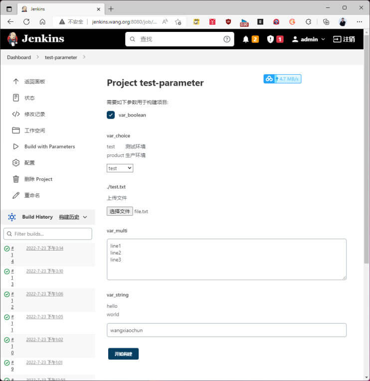
Task: Open the browser profile avatar
Action: pyautogui.click(x=343, y=22)
